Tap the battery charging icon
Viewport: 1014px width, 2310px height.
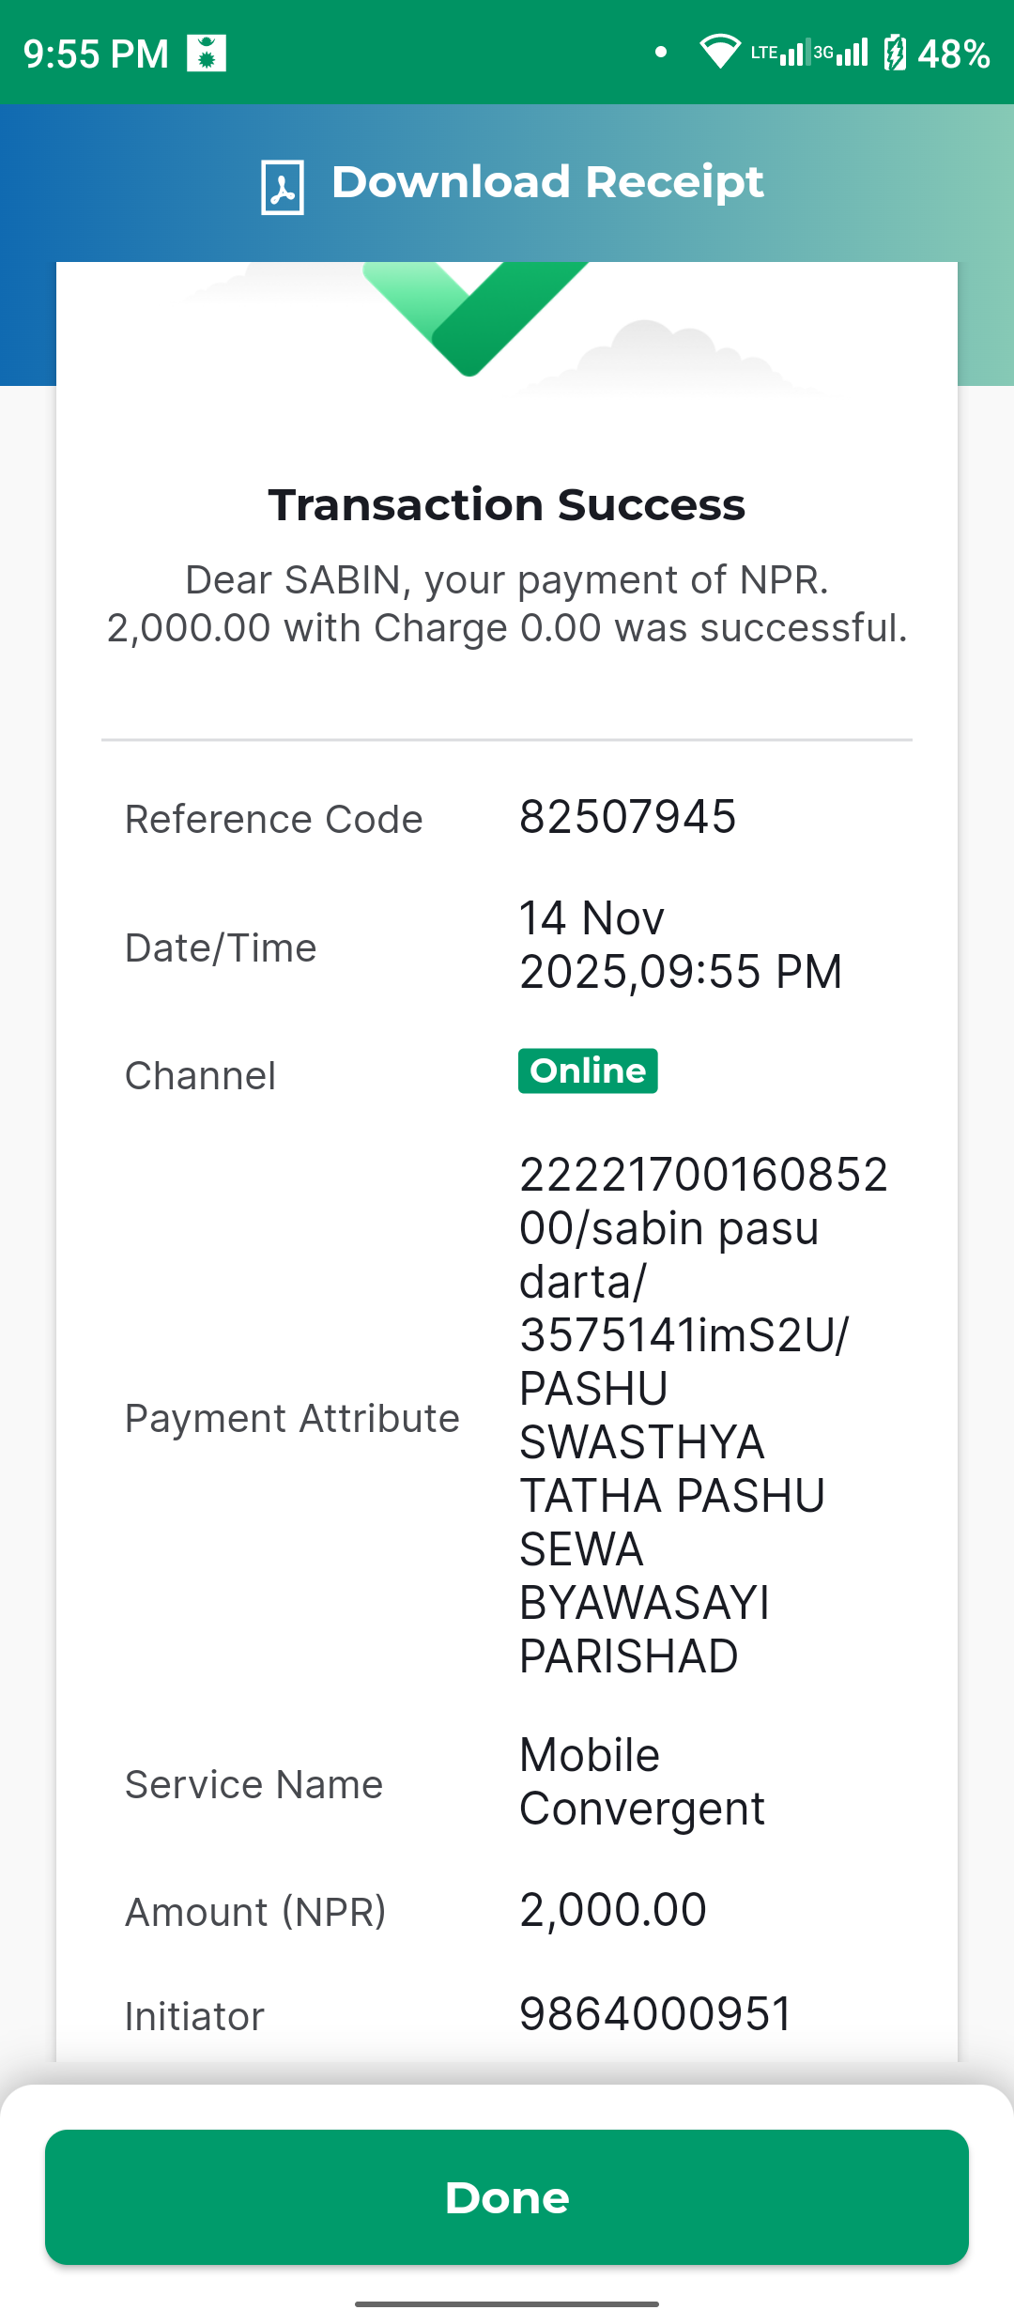895,53
